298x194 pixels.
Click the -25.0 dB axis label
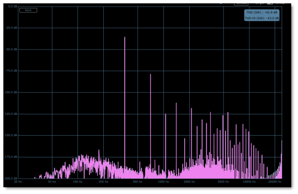[11, 28]
